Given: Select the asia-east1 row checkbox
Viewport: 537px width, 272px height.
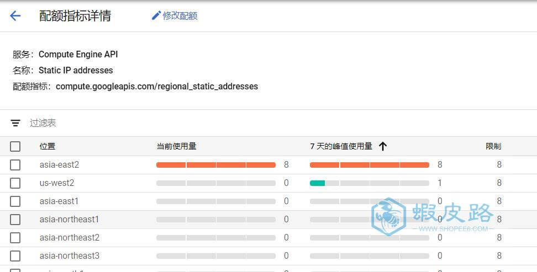Looking at the screenshot, I should coord(15,201).
